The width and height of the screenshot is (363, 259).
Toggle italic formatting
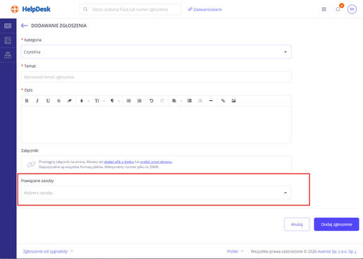(37, 101)
